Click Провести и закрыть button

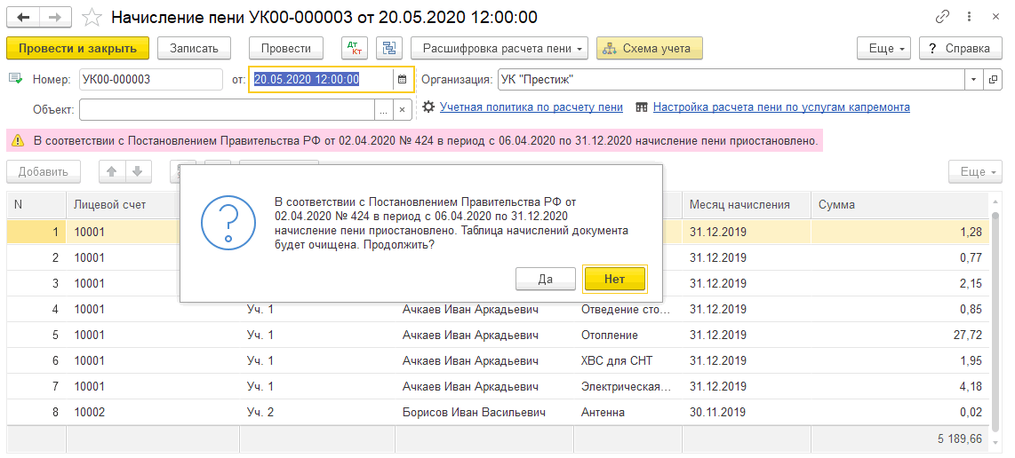coord(77,48)
